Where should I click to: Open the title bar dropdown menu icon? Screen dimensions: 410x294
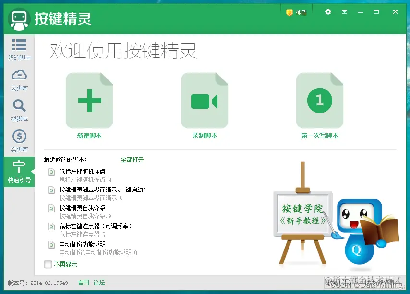tap(344, 12)
